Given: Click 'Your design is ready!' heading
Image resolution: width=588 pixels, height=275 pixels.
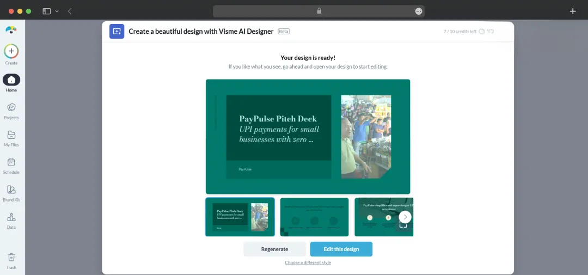Looking at the screenshot, I should (x=308, y=58).
